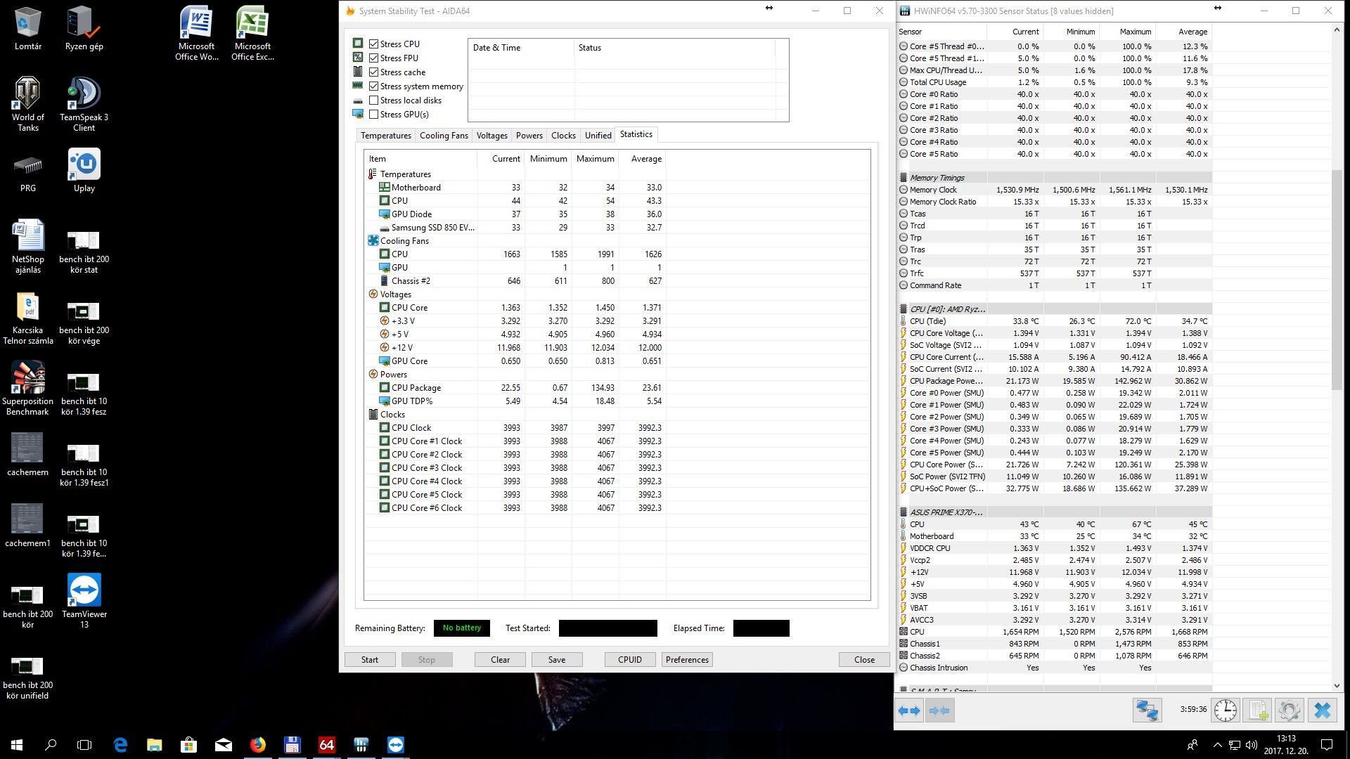Image resolution: width=1350 pixels, height=759 pixels.
Task: Click the Close button in AIDA64
Action: [864, 660]
